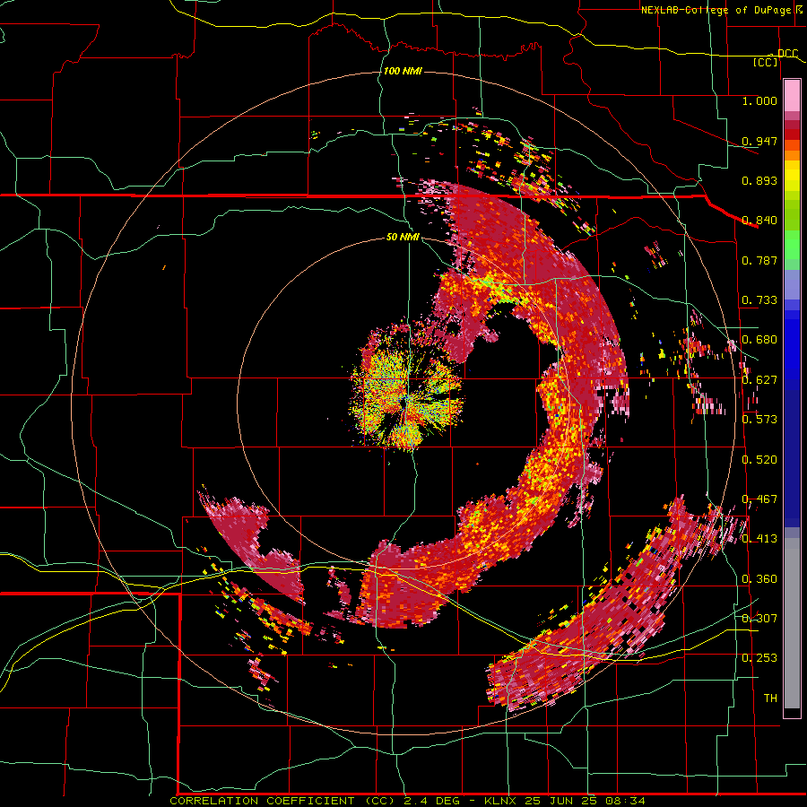Viewport: 807px width, 807px height.
Task: Click the 0.840 color scale label
Action: click(x=759, y=221)
